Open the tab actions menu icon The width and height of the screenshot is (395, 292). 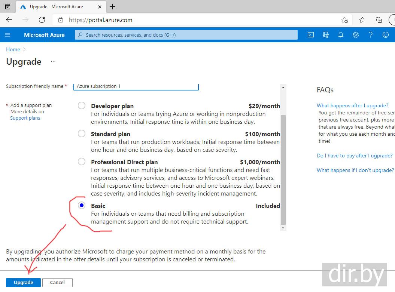click(x=7, y=6)
